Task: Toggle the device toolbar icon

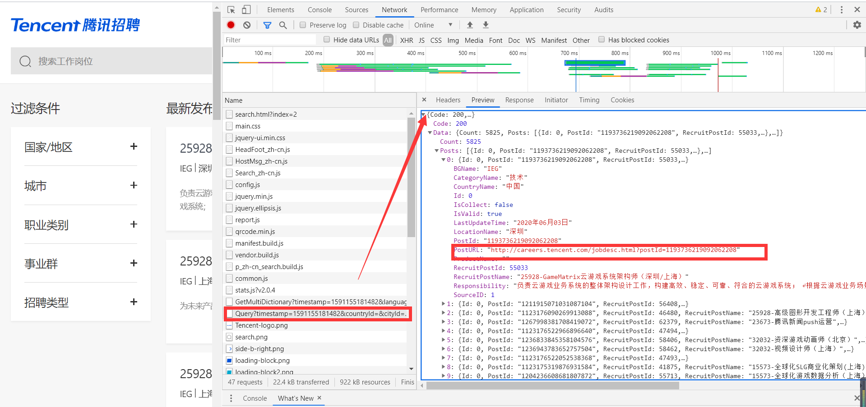Action: (x=246, y=9)
